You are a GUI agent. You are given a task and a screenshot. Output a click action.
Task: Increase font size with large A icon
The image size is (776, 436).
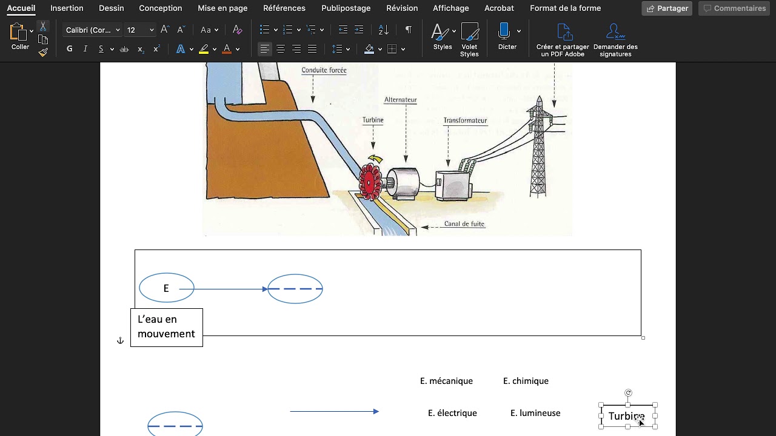tap(165, 30)
